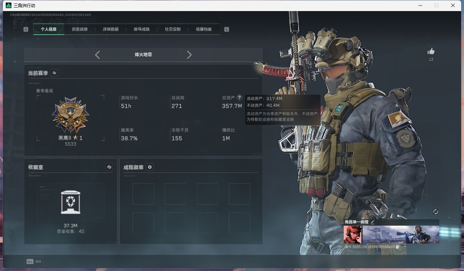The width and height of the screenshot is (464, 271).
Task: Click the collection room display case icon
Action: (71, 202)
